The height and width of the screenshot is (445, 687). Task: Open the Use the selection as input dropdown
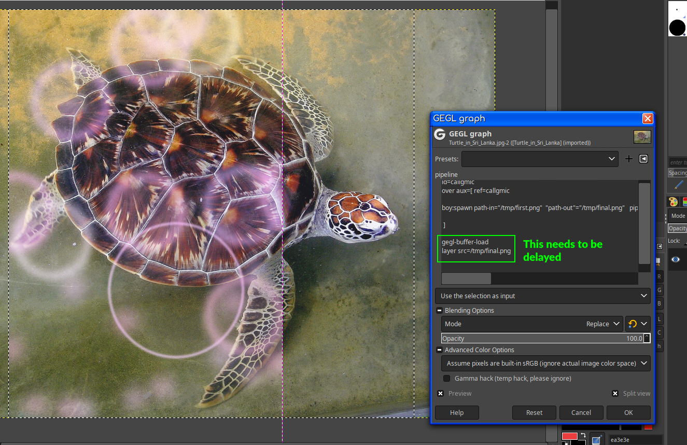pyautogui.click(x=543, y=296)
